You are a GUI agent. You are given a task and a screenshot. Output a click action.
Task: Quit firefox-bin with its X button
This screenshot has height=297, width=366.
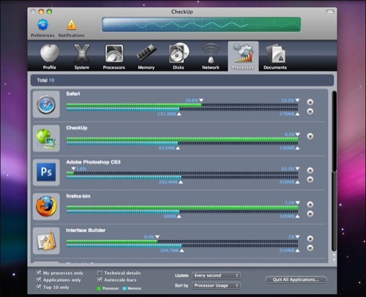point(310,204)
